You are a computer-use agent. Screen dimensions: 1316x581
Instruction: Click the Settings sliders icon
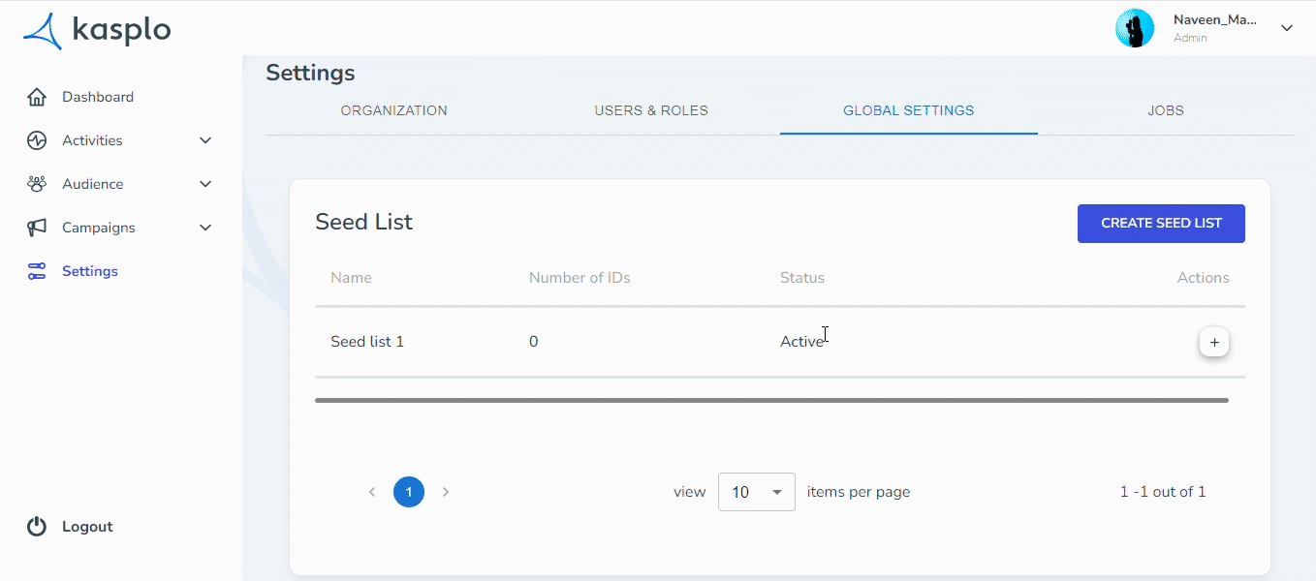[37, 271]
